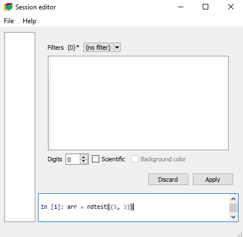The width and height of the screenshot is (243, 237).
Task: Click the console scrollbar up arrow
Action: coord(234,199)
